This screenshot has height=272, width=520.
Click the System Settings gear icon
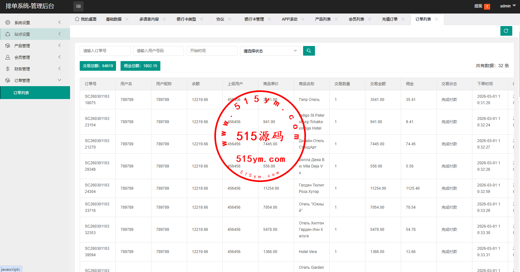[x=8, y=23]
